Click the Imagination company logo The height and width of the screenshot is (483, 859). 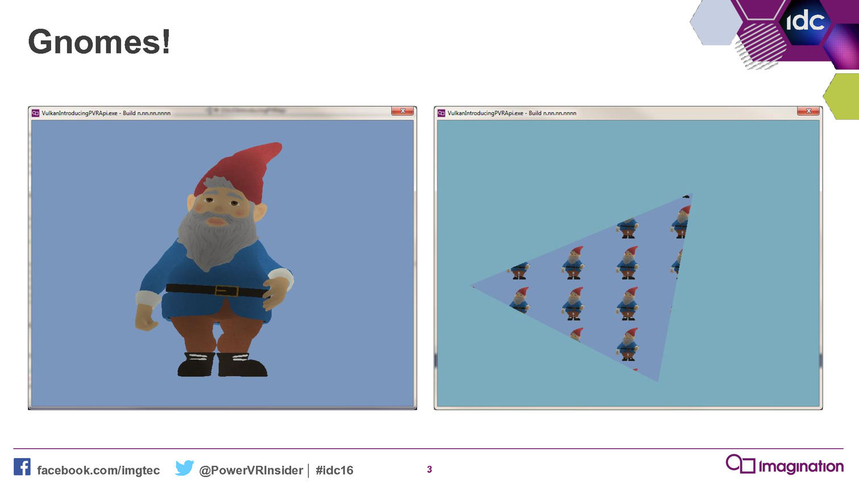[785, 465]
